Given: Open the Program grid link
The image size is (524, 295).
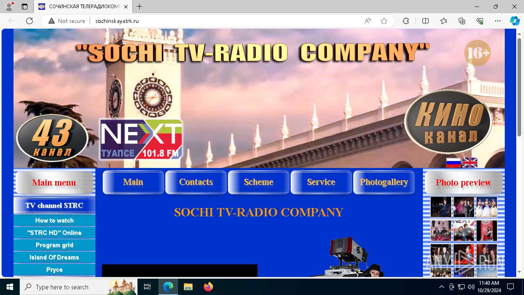Looking at the screenshot, I should (54, 245).
